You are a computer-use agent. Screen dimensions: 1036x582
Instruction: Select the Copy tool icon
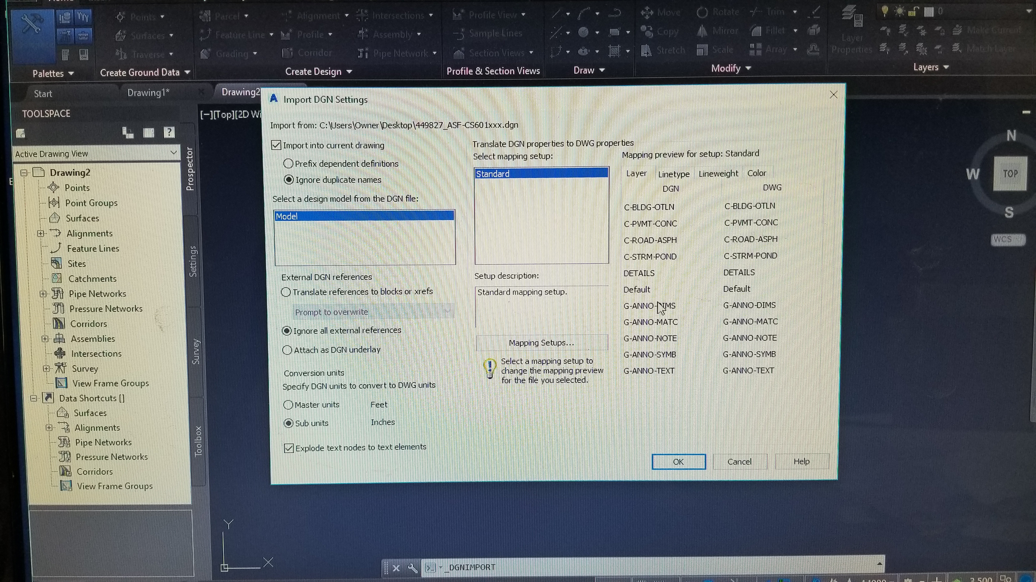(647, 31)
